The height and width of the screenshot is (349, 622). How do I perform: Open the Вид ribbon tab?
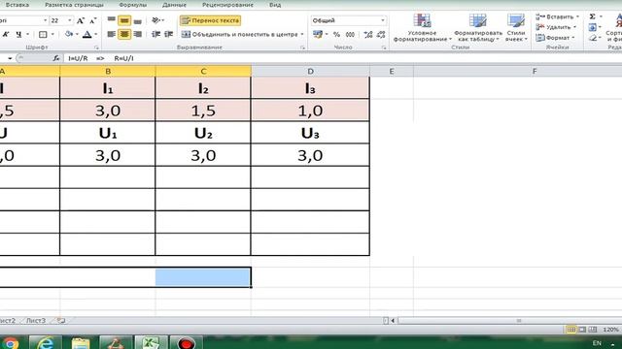pyautogui.click(x=275, y=5)
